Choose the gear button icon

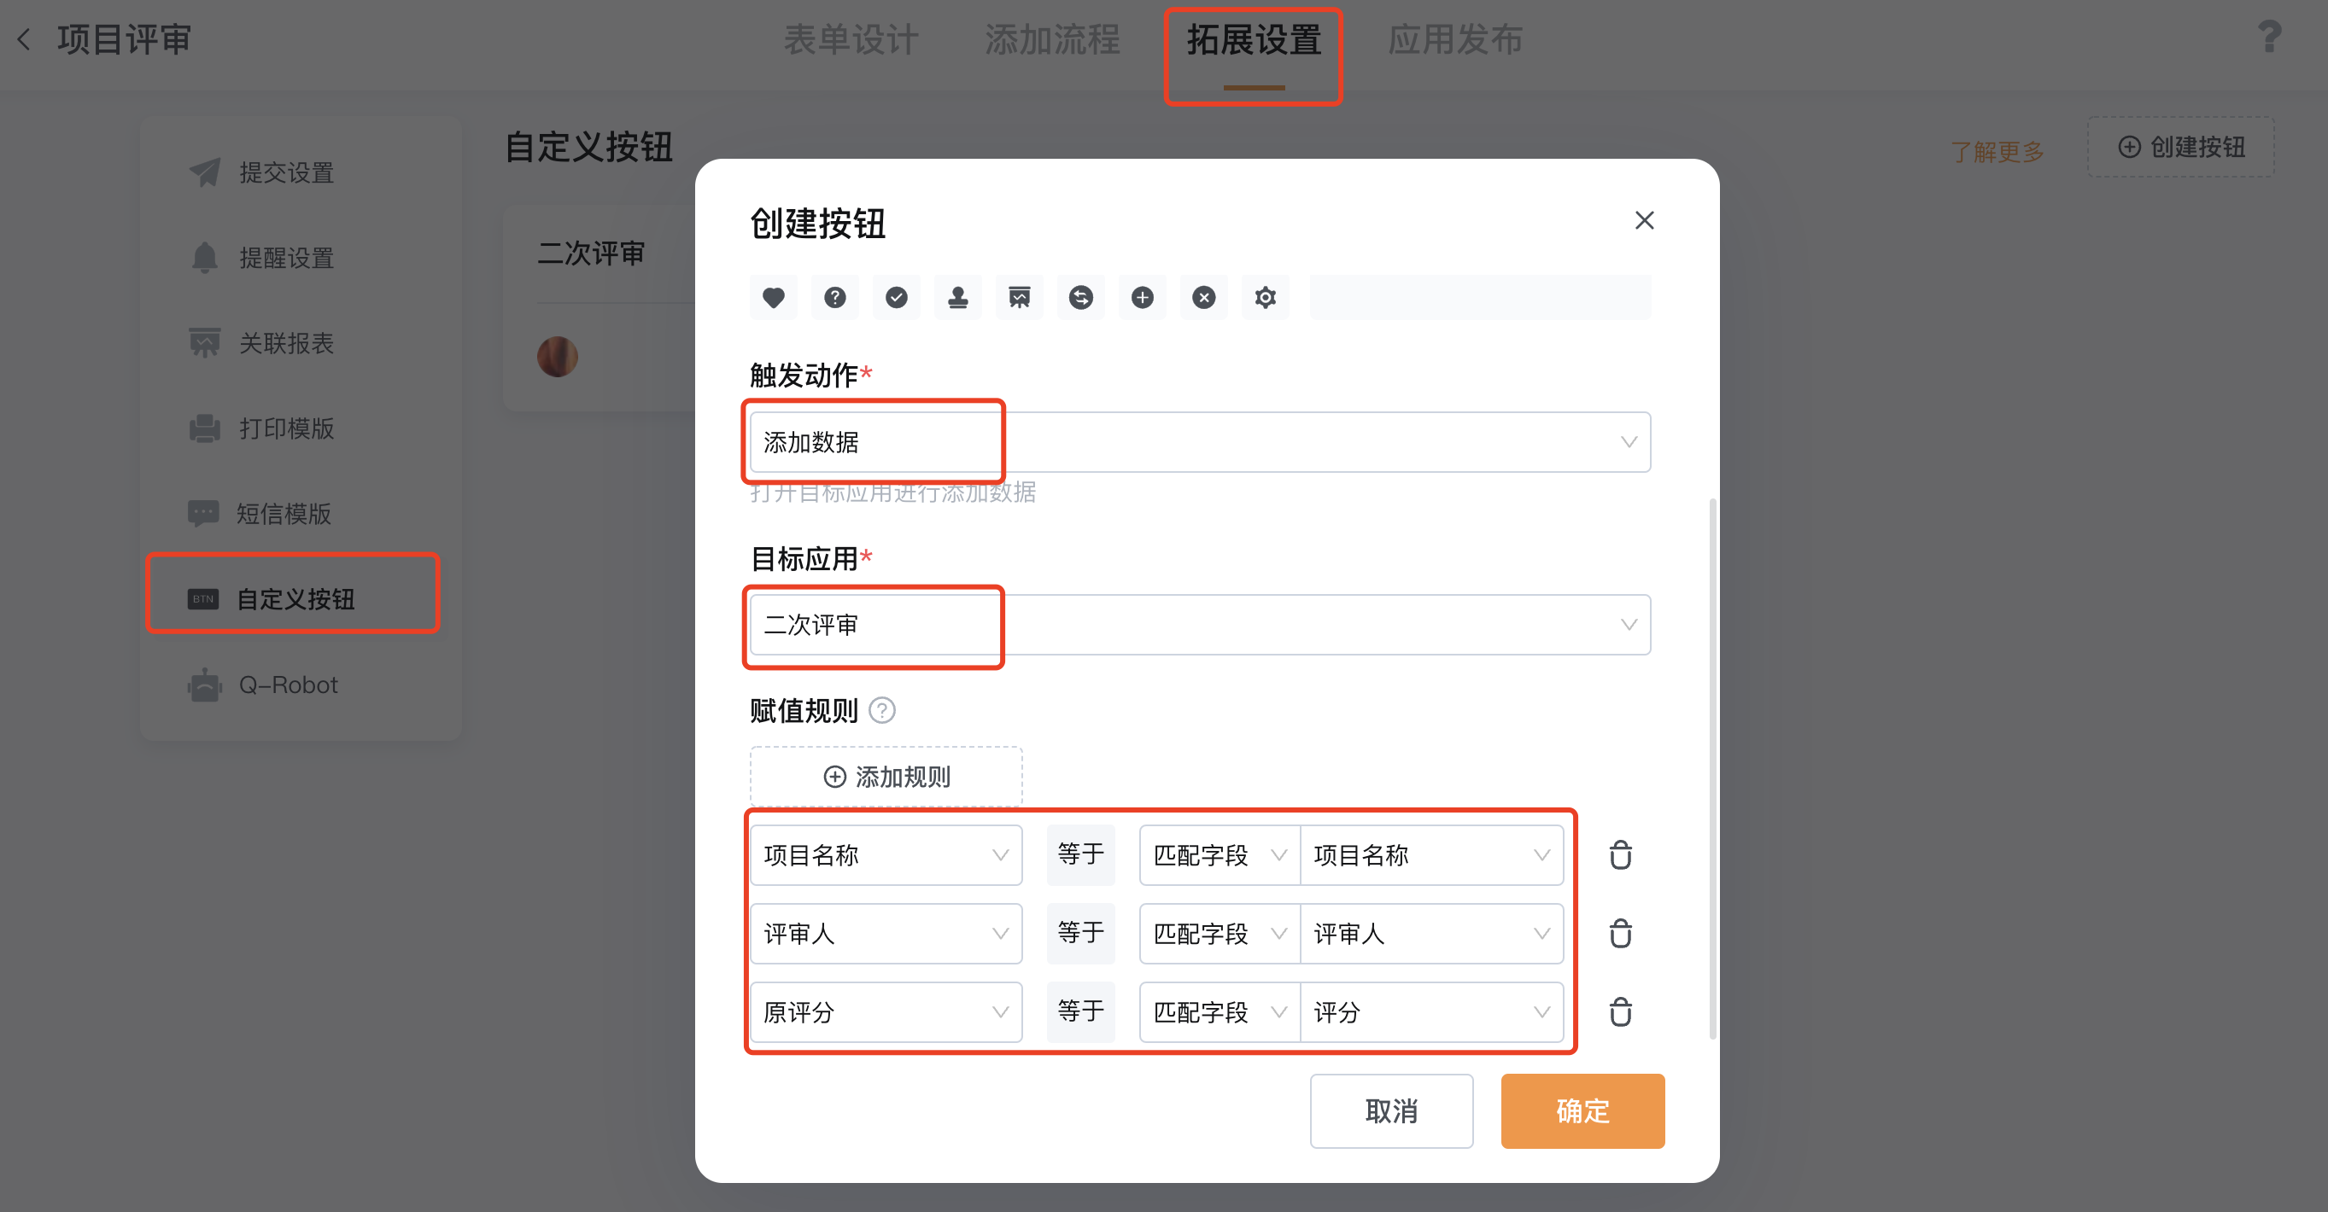(1266, 297)
